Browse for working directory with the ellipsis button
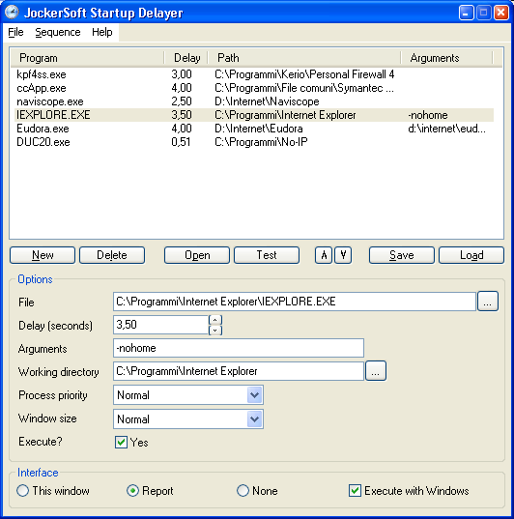The width and height of the screenshot is (514, 519). (x=375, y=371)
